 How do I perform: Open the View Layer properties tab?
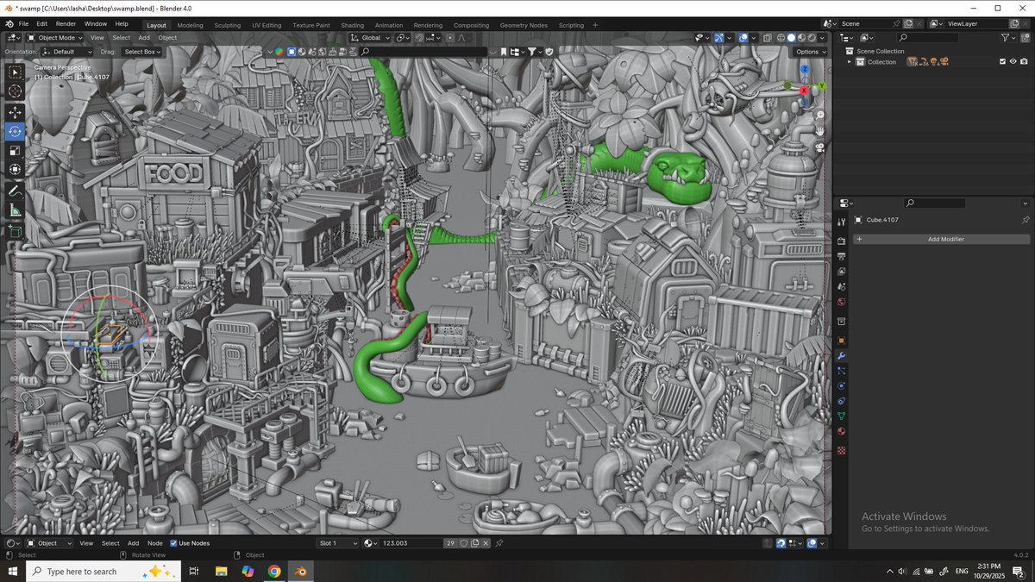point(842,272)
